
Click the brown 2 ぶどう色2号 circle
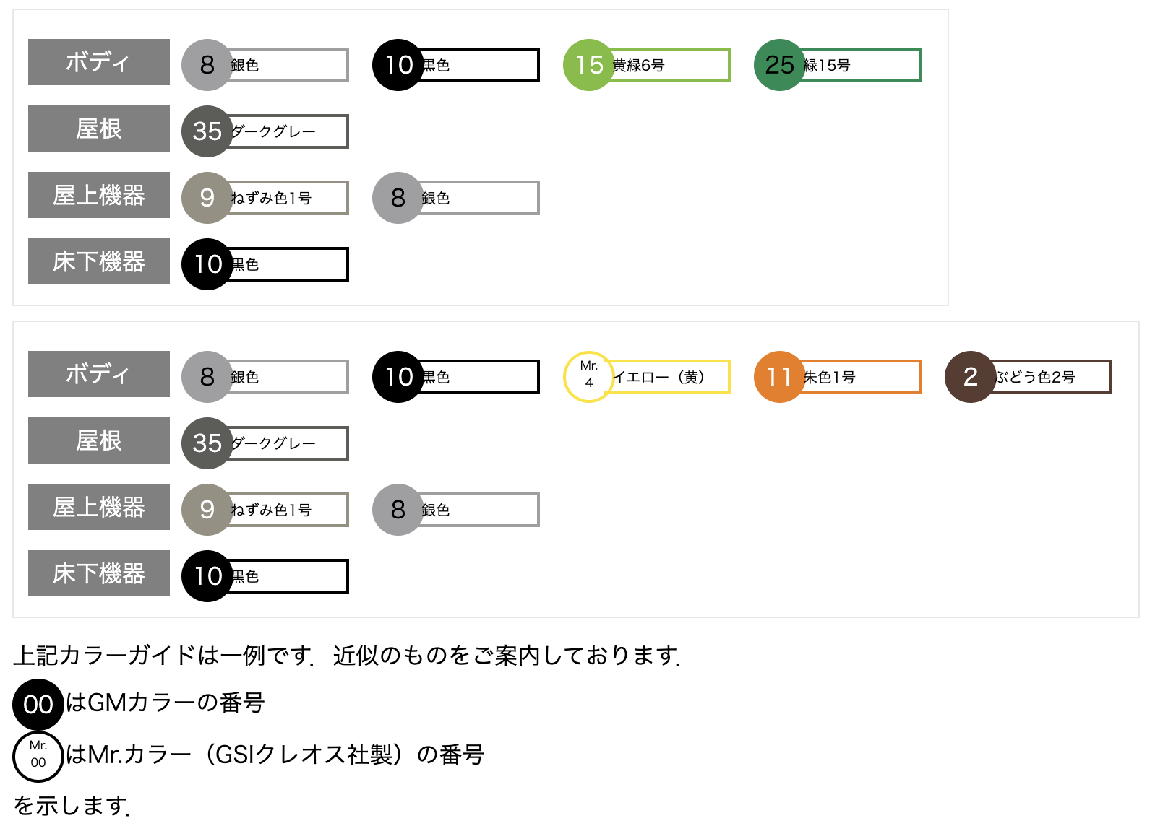[971, 377]
